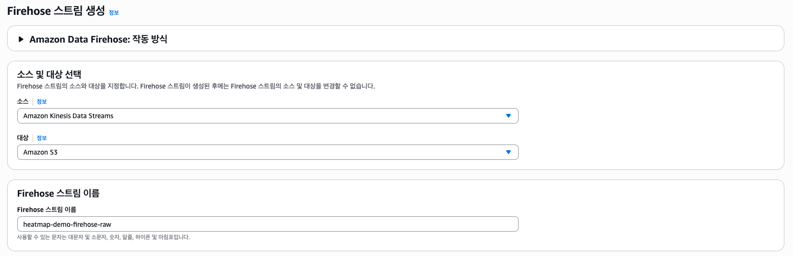The width and height of the screenshot is (793, 256).
Task: Expand the Amazon Data Firehose 작동 방식 triangle
Action: click(x=21, y=39)
